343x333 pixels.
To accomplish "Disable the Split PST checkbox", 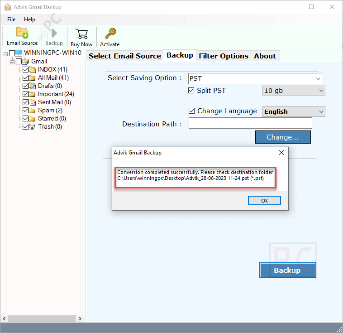I will [191, 91].
